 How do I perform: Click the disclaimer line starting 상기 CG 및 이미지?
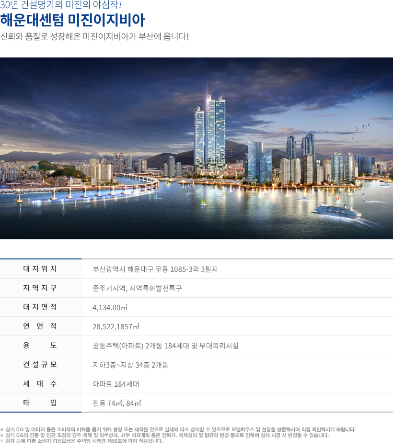(x=178, y=429)
